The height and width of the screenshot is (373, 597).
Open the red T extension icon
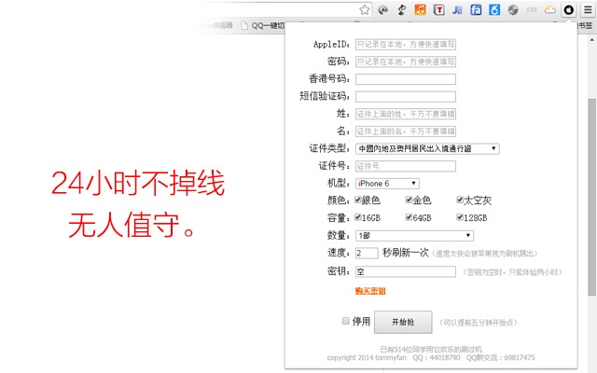tap(439, 10)
